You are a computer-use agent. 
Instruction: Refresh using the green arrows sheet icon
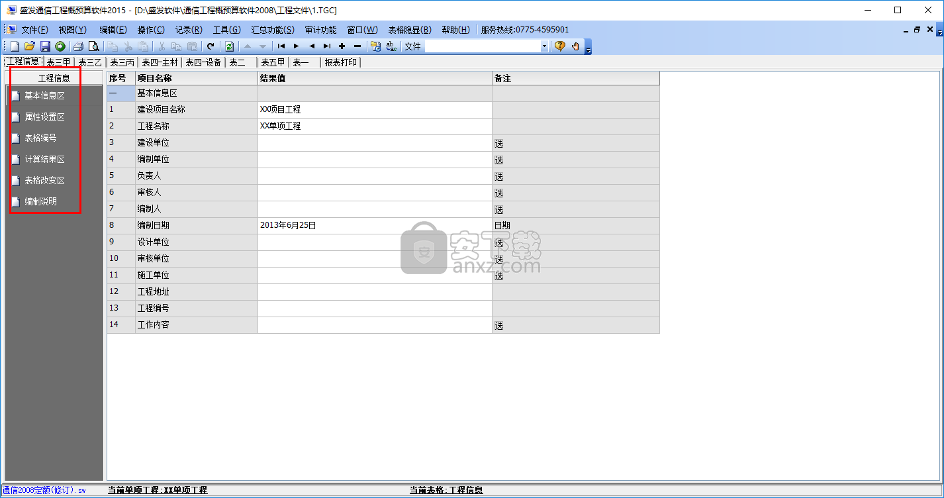pos(230,46)
